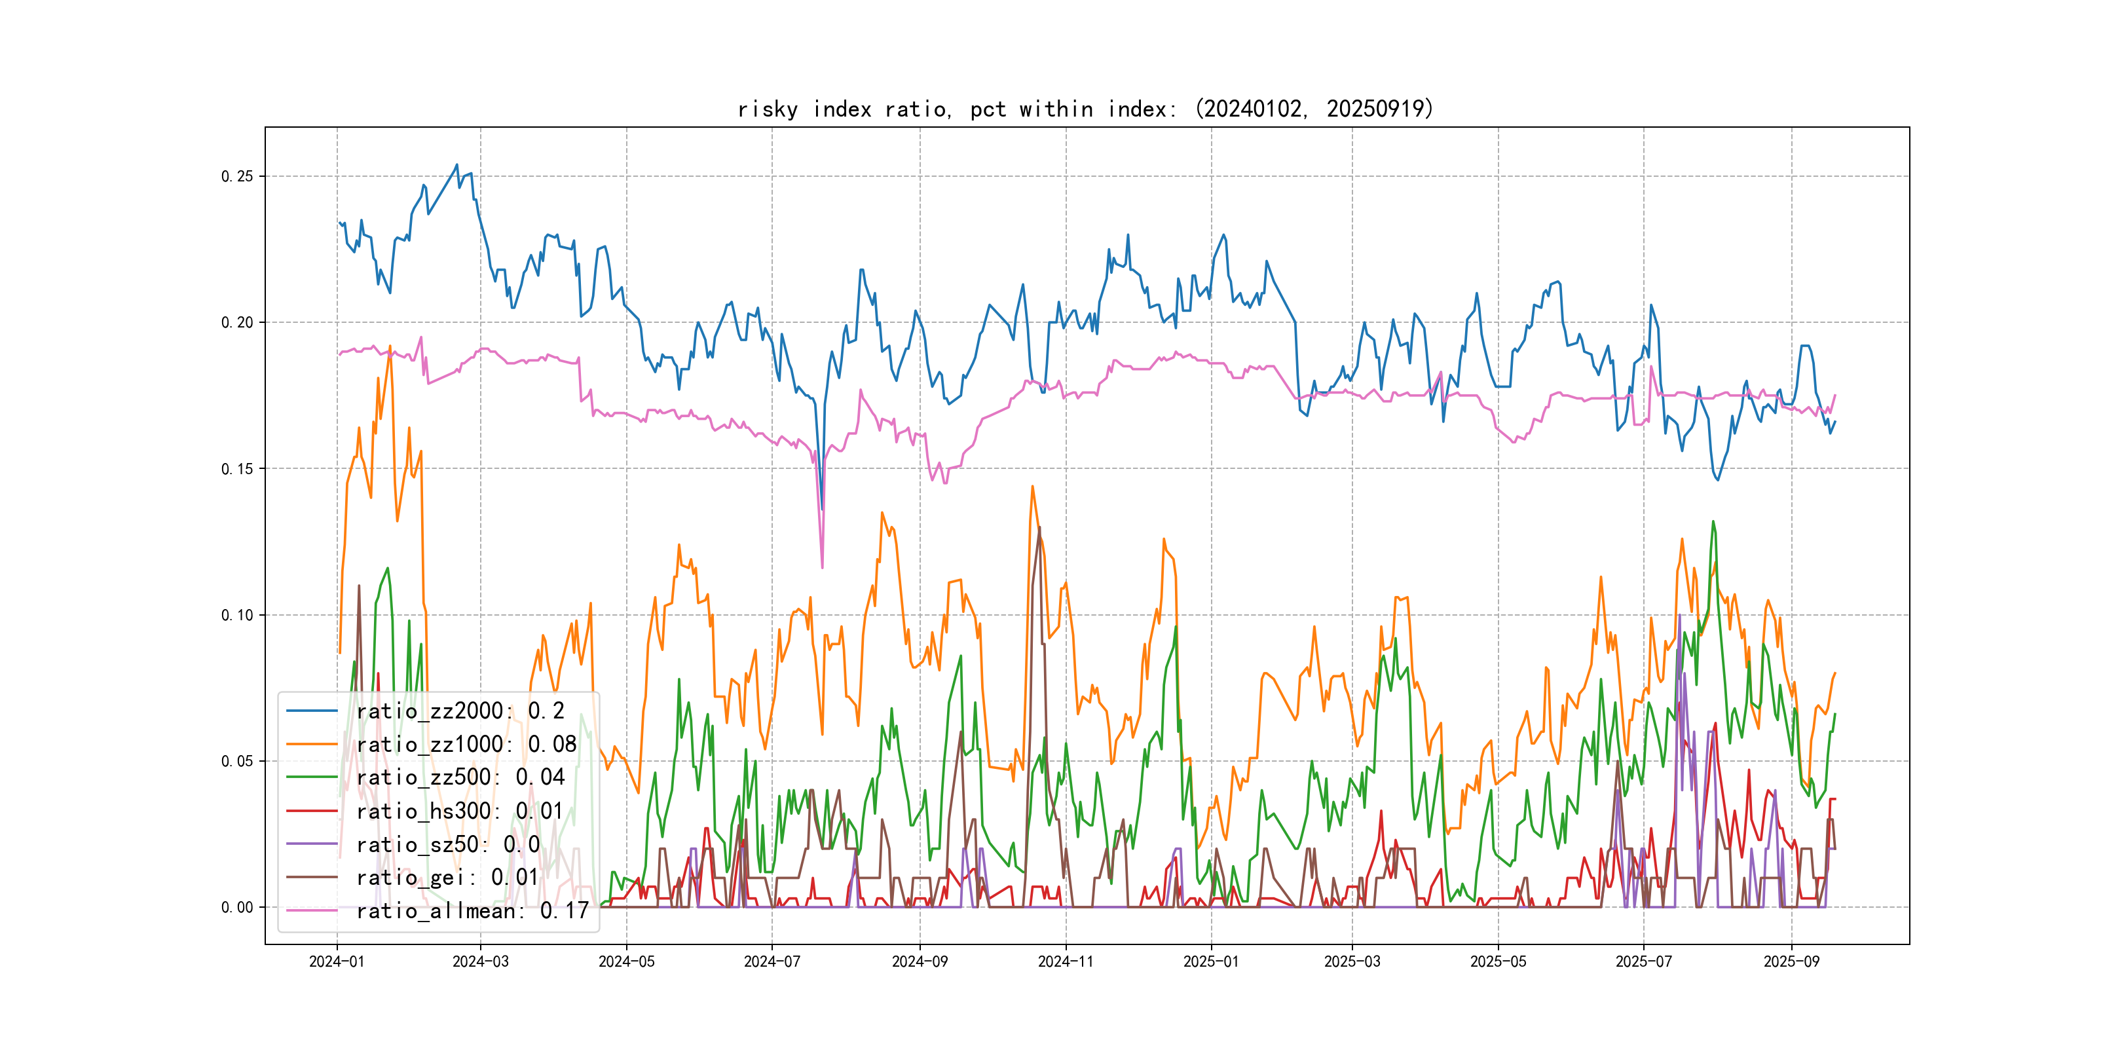Click the 0.25 y-axis tick label
This screenshot has height=1061, width=2122.
click(236, 176)
